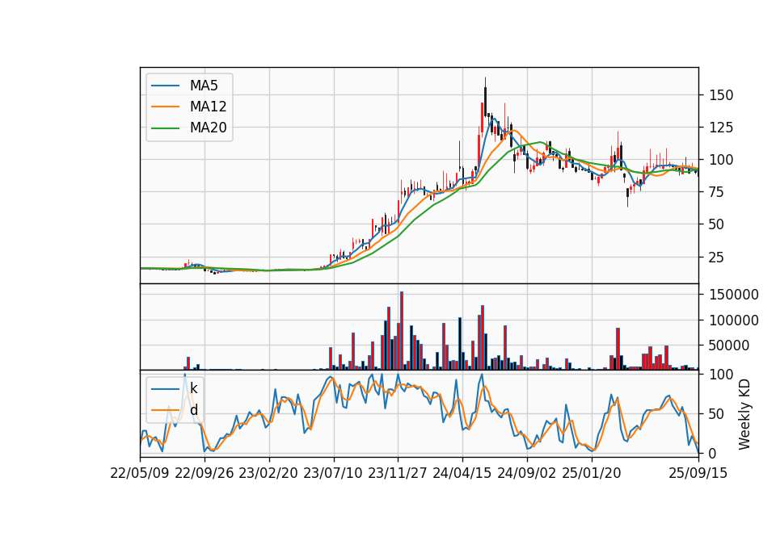Click the 24/04/15 date tick label

click(x=462, y=473)
